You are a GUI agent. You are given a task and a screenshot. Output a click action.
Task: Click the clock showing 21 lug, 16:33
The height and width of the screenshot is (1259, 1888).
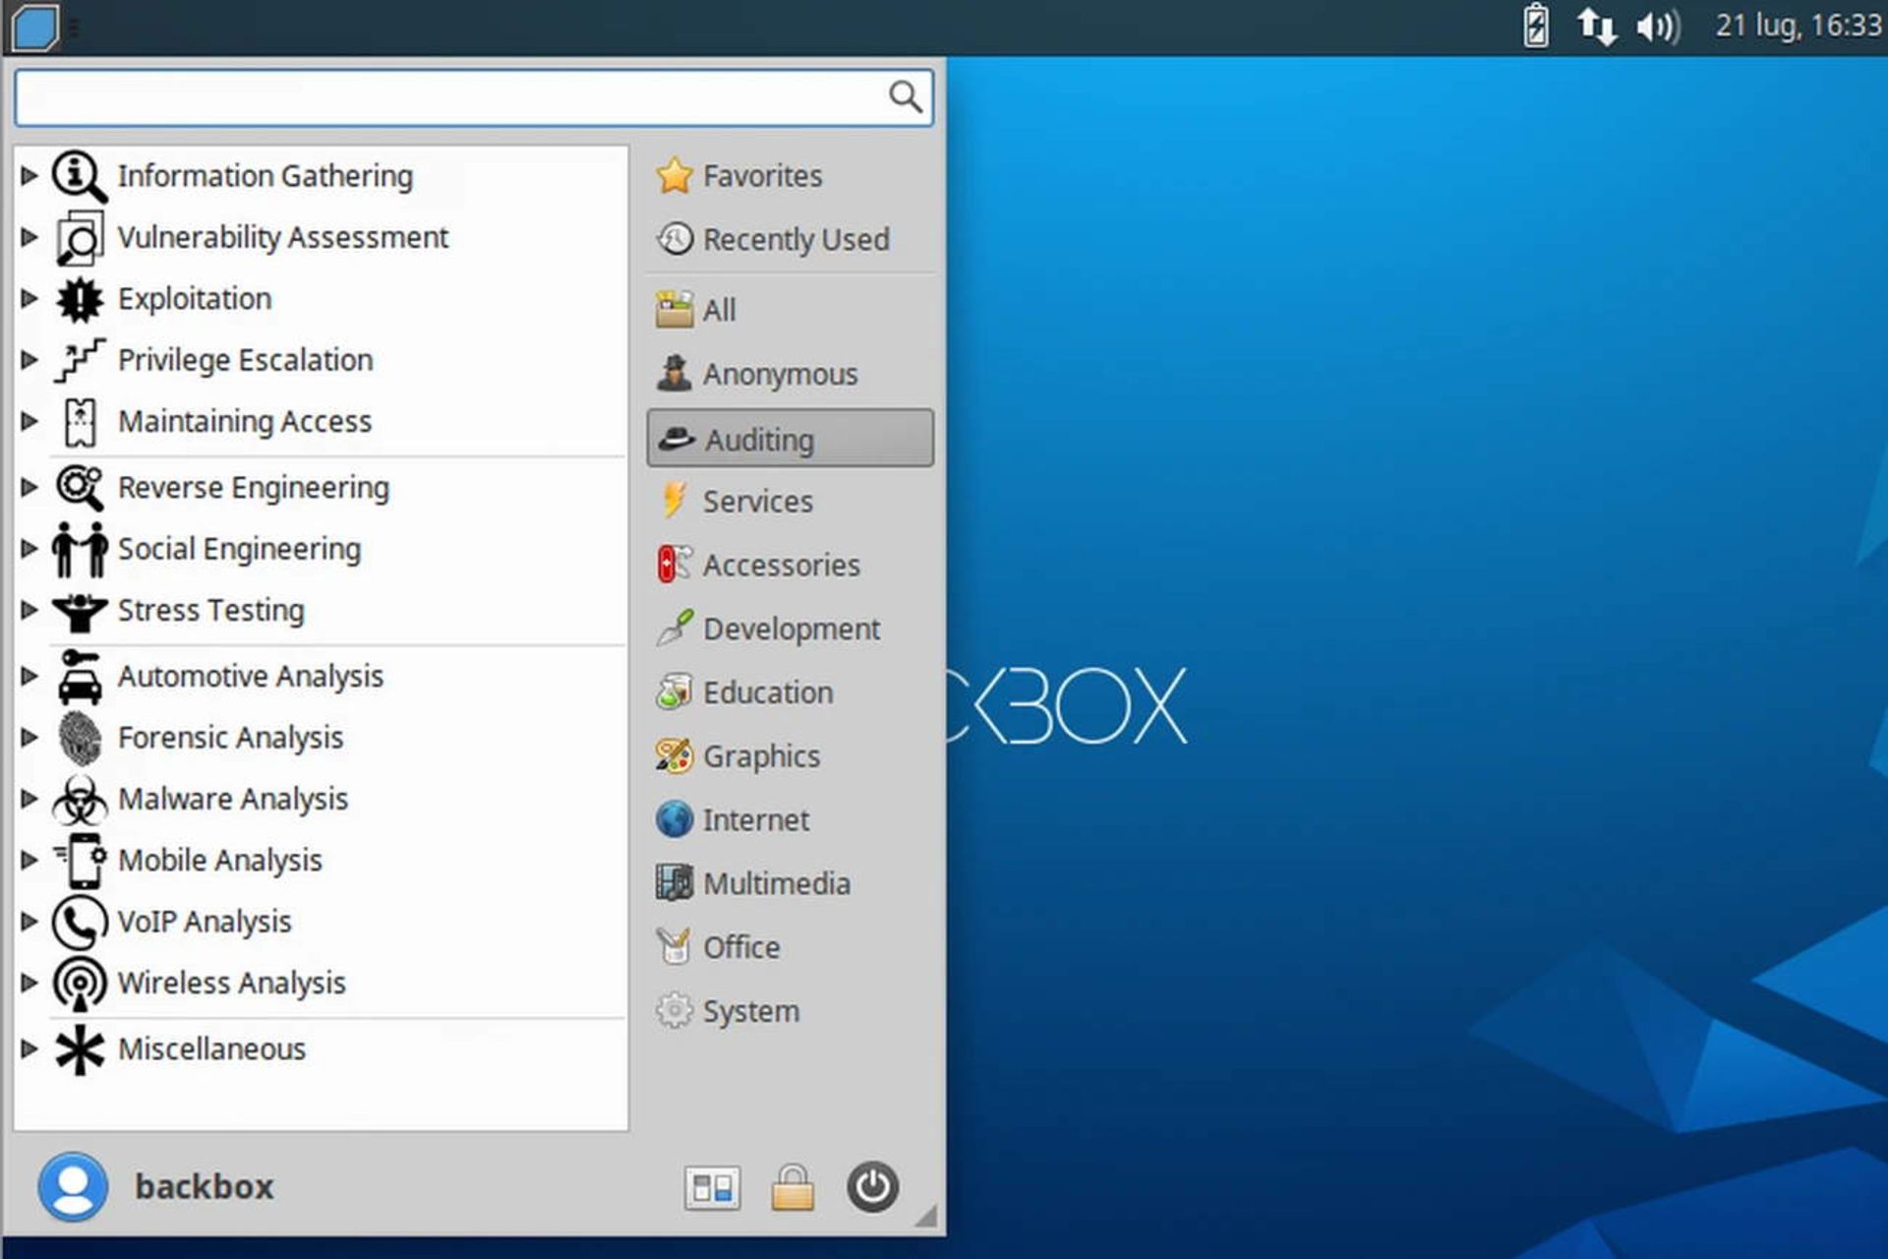click(1799, 26)
